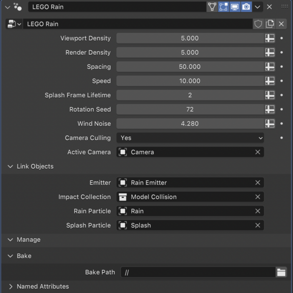The height and width of the screenshot is (293, 293).
Task: Expand the Named Attributes section
Action: pos(10,287)
